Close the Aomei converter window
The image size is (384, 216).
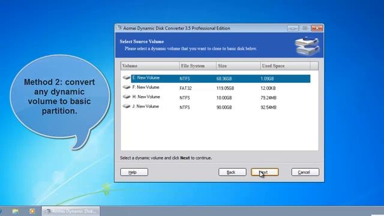[x=317, y=28]
